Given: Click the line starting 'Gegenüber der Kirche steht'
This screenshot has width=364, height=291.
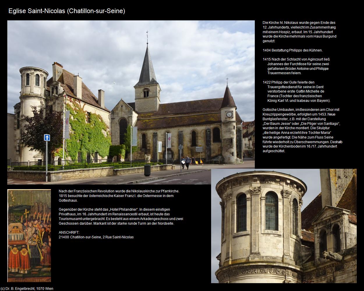Looking at the screenshot, I should [114, 210].
